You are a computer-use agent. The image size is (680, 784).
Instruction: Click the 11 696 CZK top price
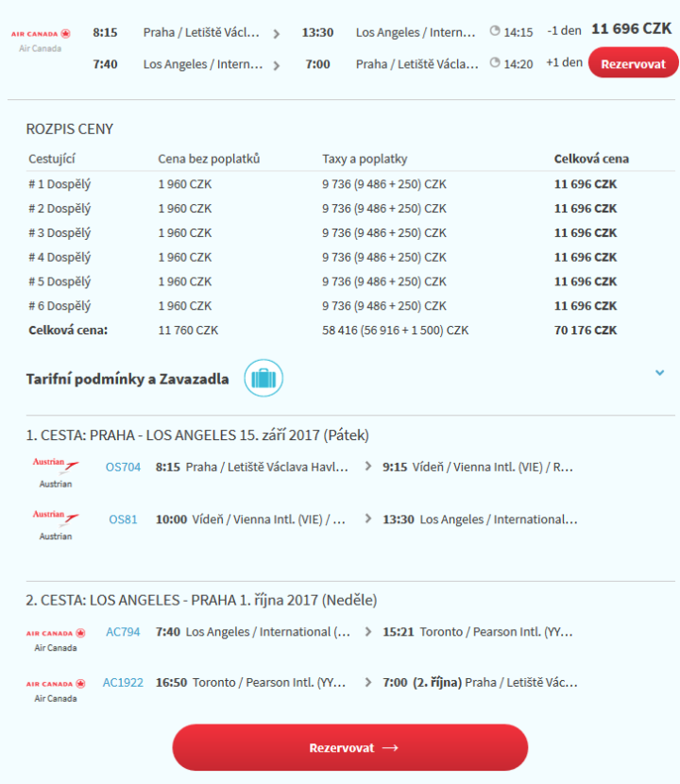tap(631, 29)
